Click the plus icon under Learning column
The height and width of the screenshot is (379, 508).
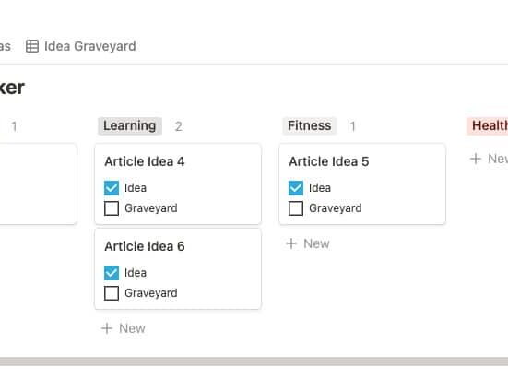107,328
